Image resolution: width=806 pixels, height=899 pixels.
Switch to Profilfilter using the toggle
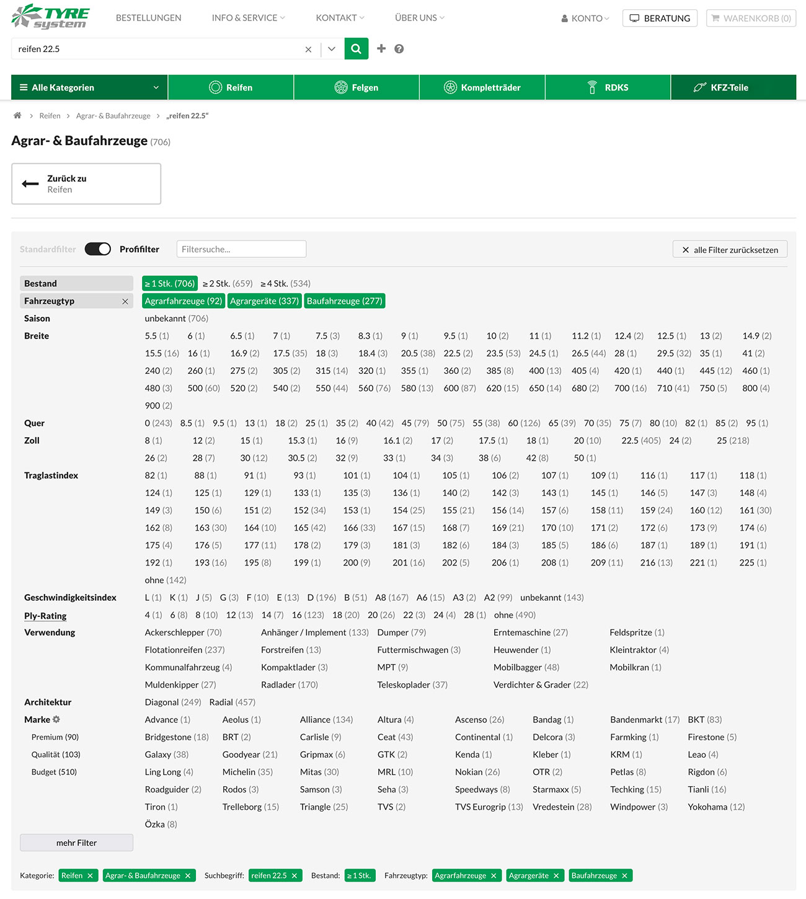[x=97, y=249]
